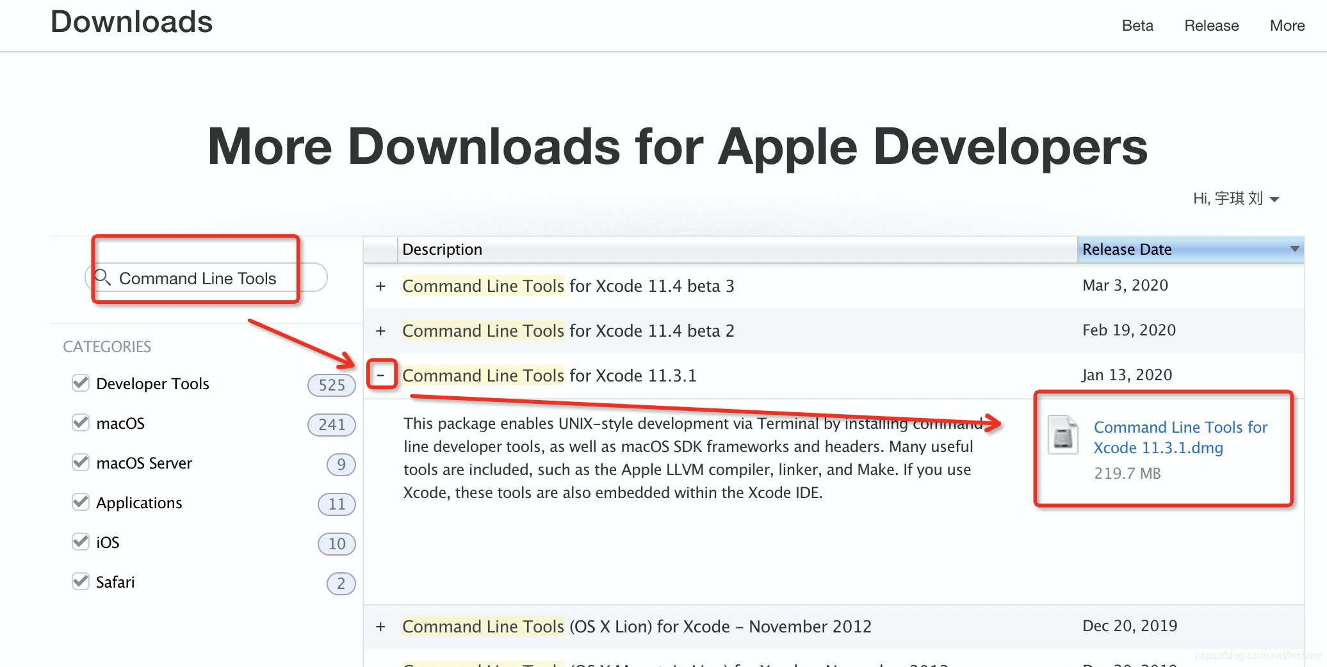
Task: Click the 219.7 MB file size
Action: (x=1127, y=474)
